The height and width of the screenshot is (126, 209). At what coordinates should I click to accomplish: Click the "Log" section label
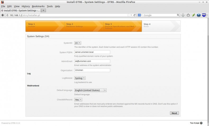click(29, 74)
